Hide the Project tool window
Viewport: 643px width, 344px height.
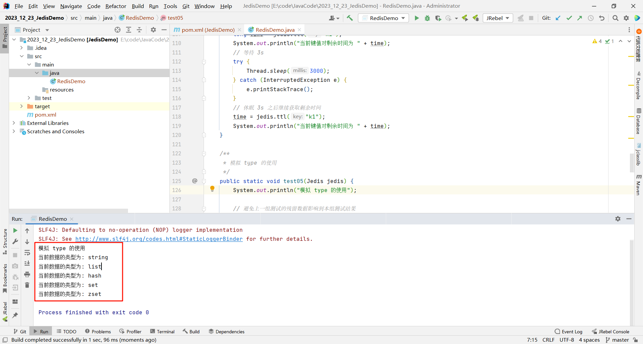(x=164, y=30)
